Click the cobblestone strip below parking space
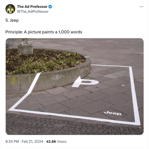149x149 pixels. point(74,125)
